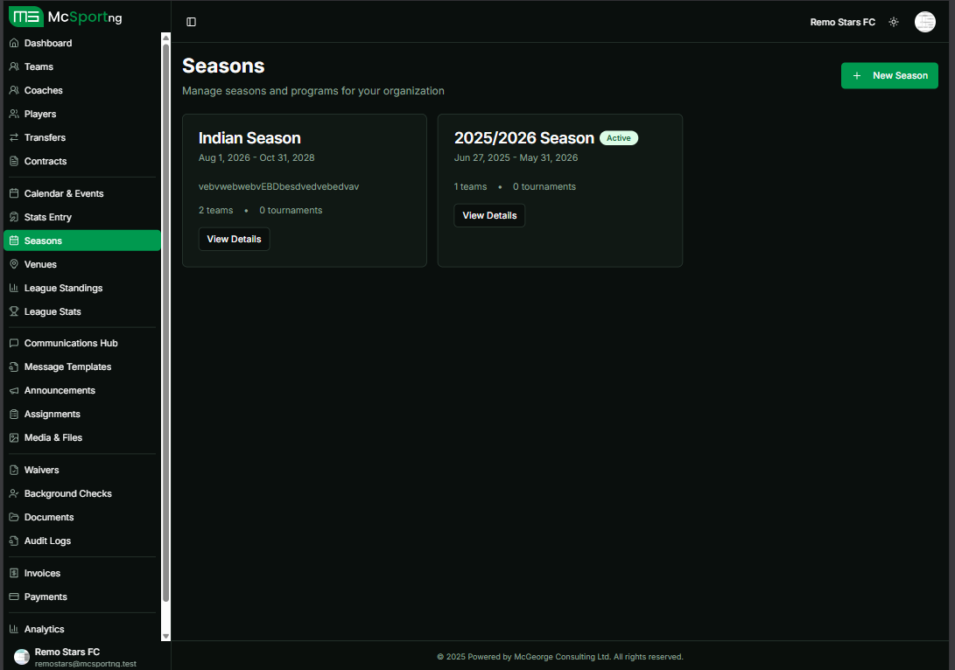The image size is (955, 670).
Task: Click the Analytics bar chart icon
Action: tap(14, 629)
